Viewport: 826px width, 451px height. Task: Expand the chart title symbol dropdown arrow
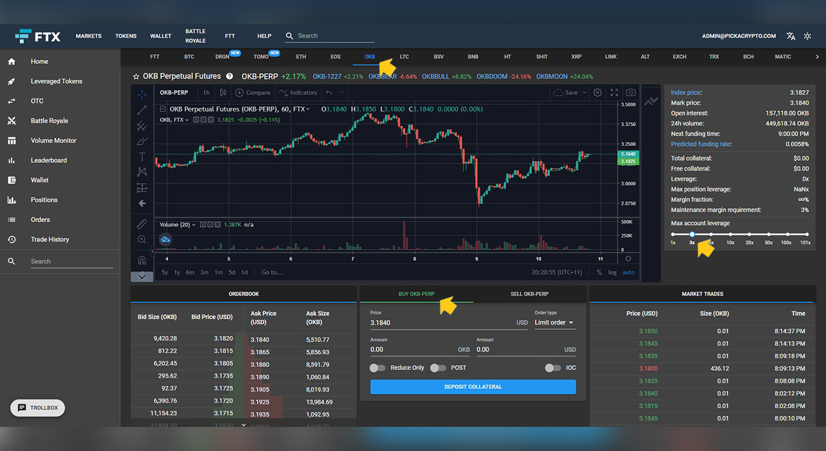tap(308, 109)
